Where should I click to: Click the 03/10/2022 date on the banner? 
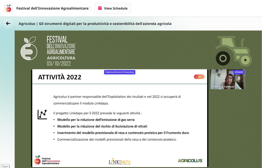coord(59,64)
